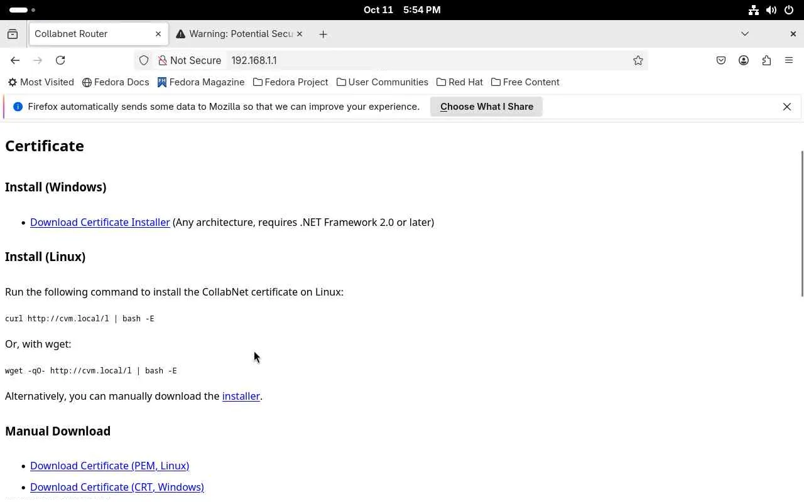The width and height of the screenshot is (804, 502).
Task: Open a new tab with plus
Action: pos(323,34)
